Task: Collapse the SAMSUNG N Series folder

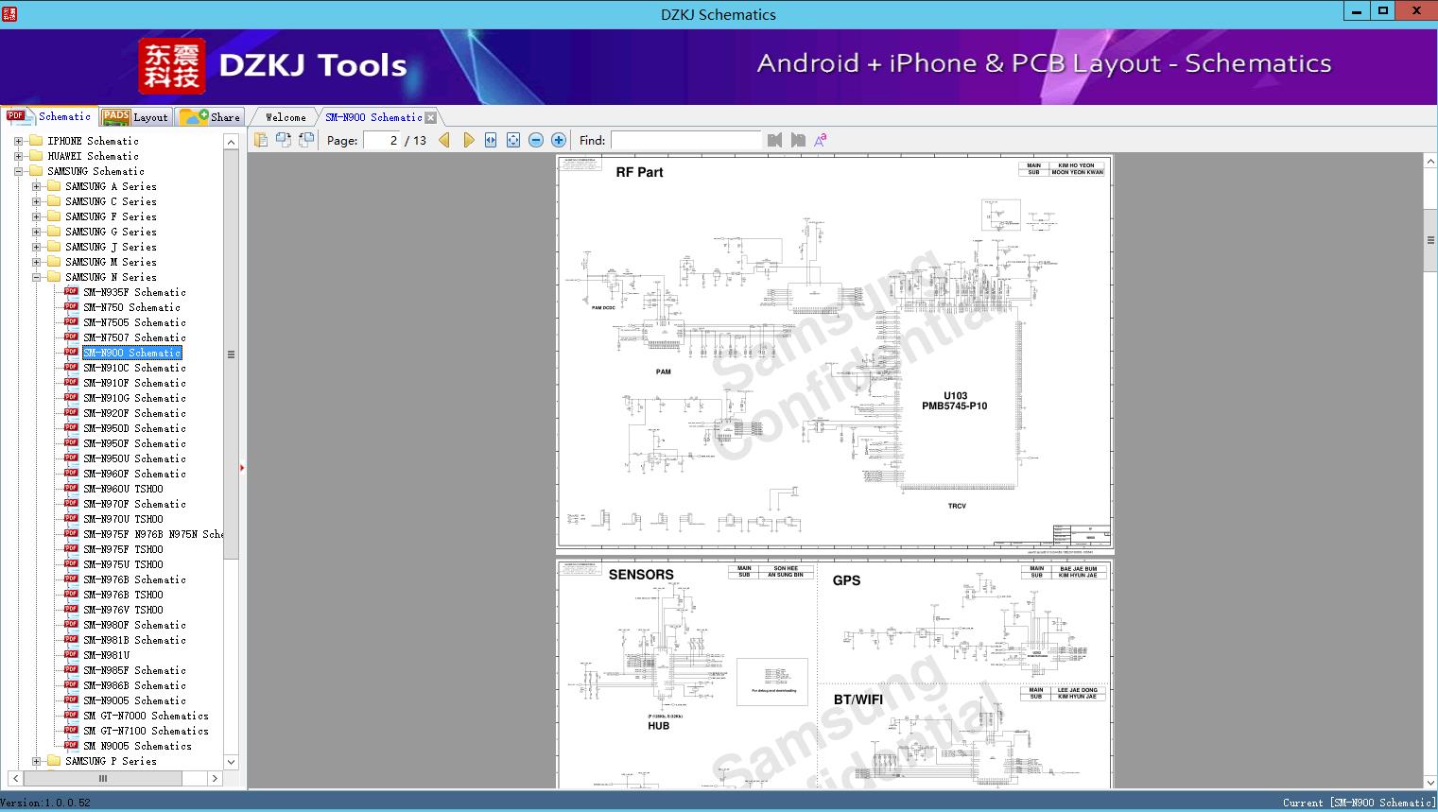Action: coord(36,277)
